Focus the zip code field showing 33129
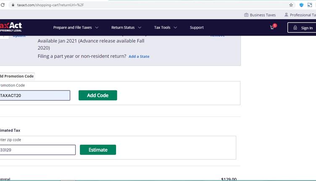Image resolution: width=316 pixels, height=181 pixels. (x=37, y=150)
